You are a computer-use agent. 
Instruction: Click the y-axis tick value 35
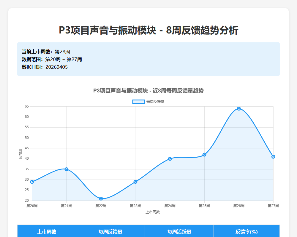(27, 169)
